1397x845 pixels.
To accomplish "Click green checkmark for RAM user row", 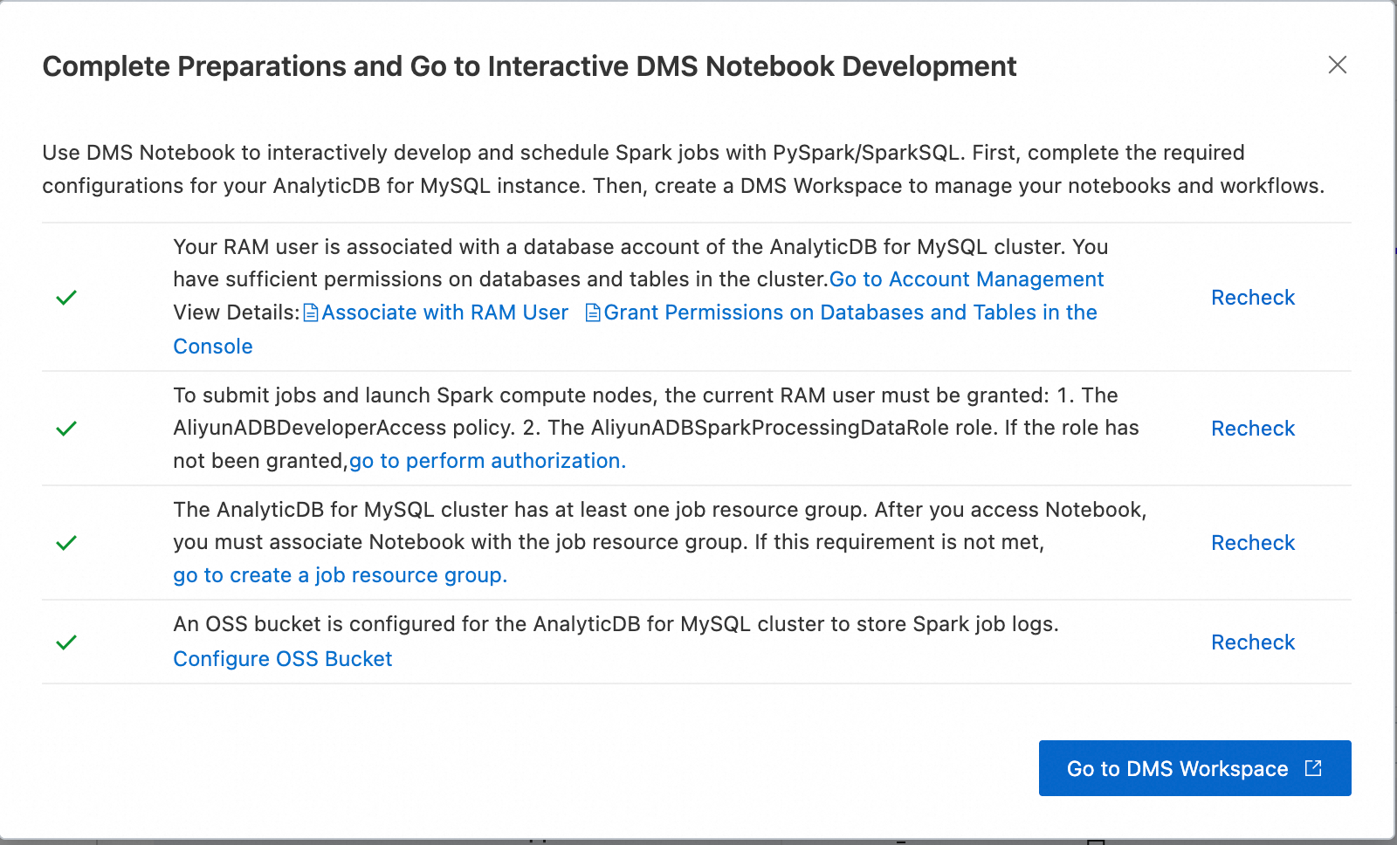I will 66,298.
